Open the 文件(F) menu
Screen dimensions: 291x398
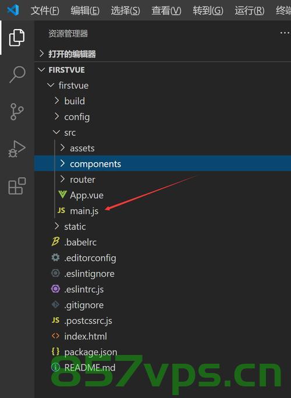click(x=45, y=10)
